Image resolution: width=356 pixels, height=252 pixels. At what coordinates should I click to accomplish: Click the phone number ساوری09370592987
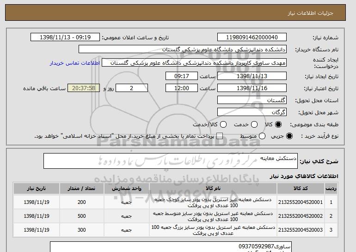(264, 246)
